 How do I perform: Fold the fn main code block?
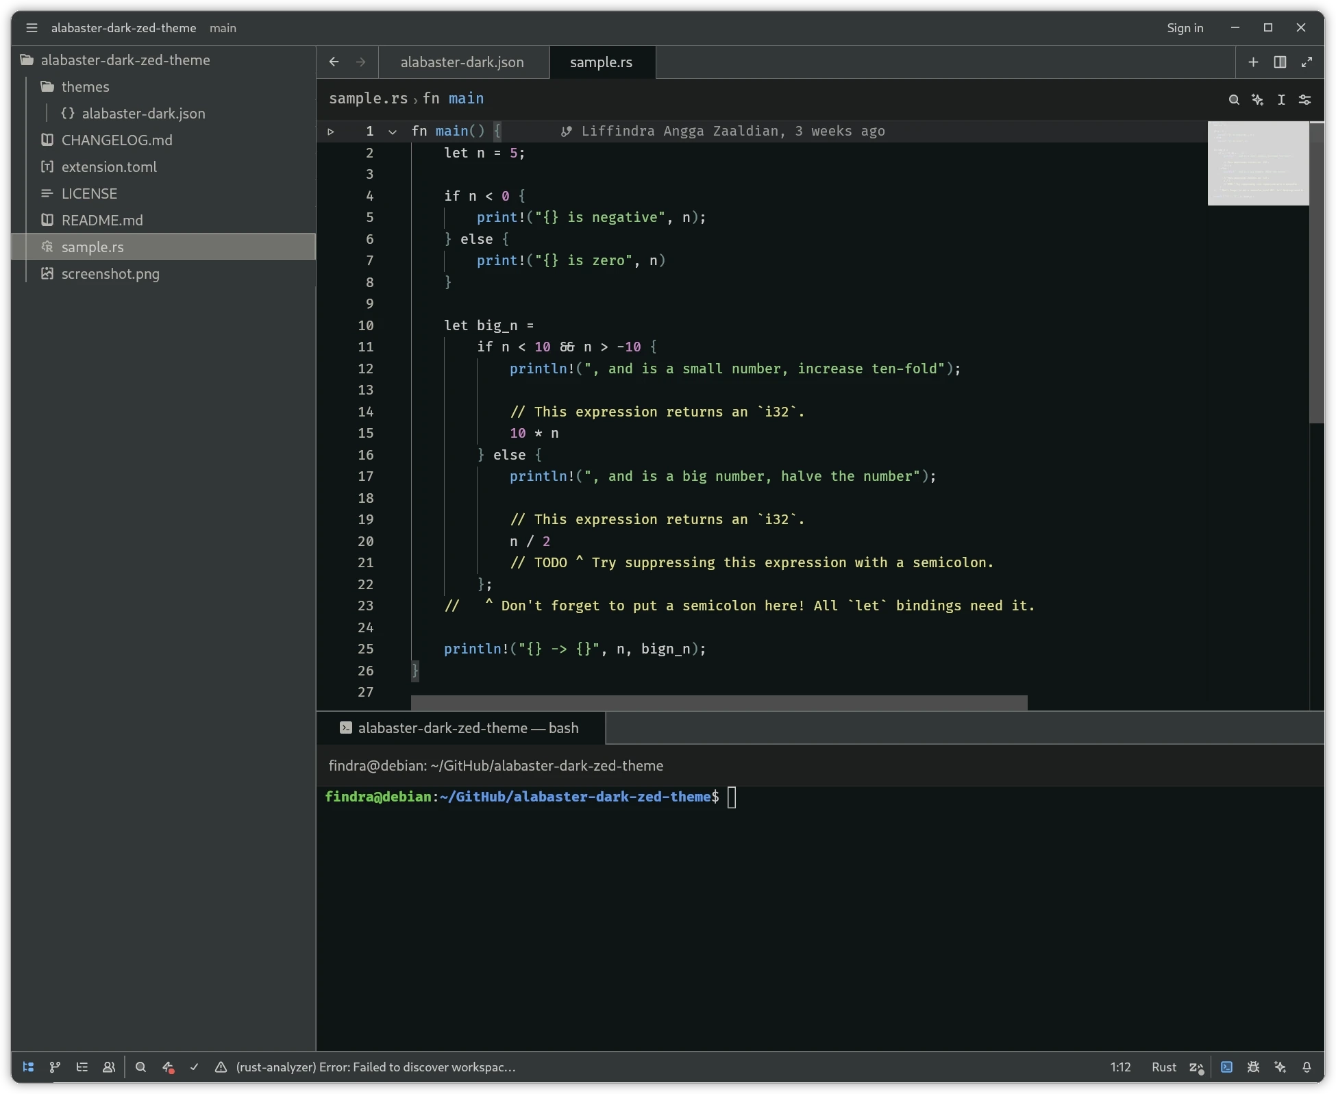pyautogui.click(x=393, y=132)
